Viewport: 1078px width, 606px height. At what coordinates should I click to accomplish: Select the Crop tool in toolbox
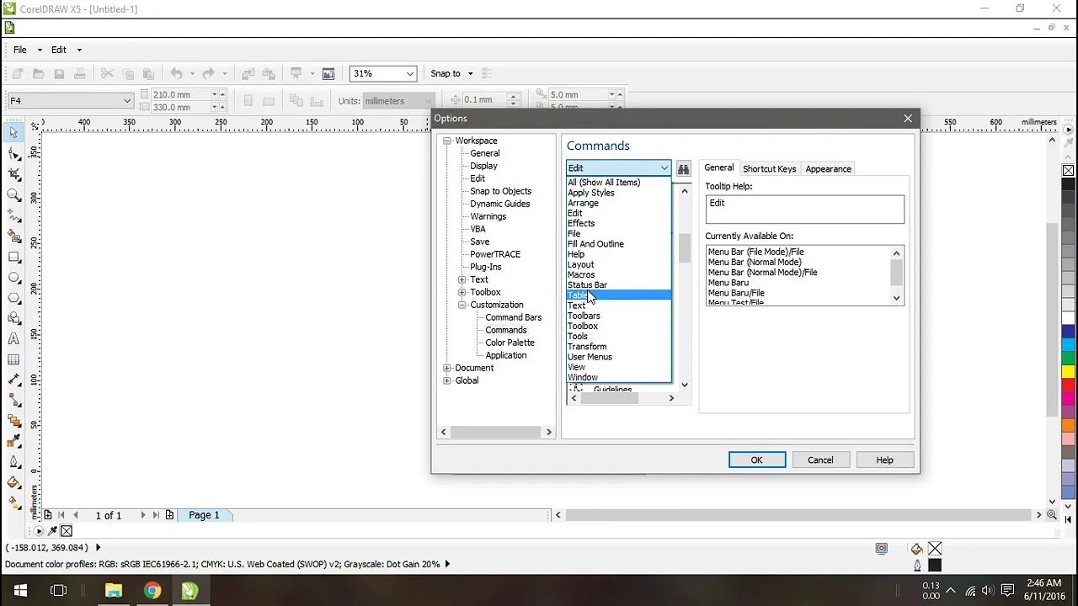pyautogui.click(x=13, y=174)
